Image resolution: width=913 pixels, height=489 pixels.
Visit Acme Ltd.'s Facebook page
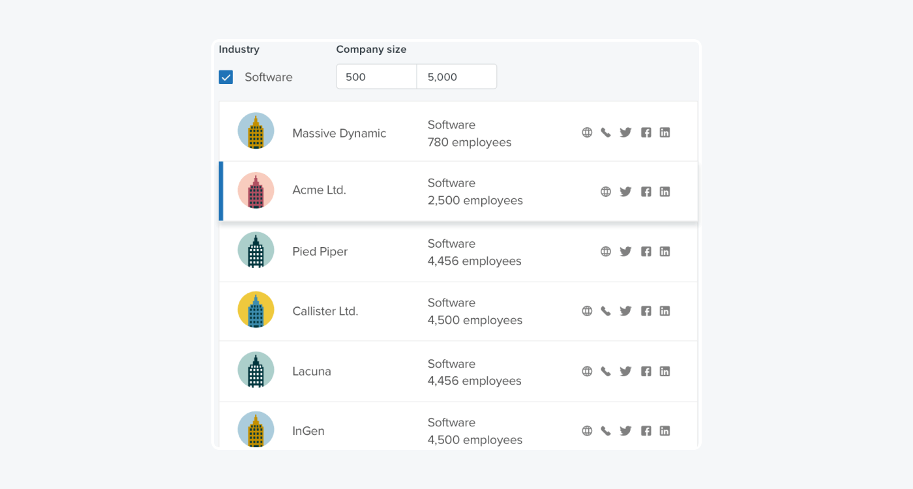(x=646, y=191)
